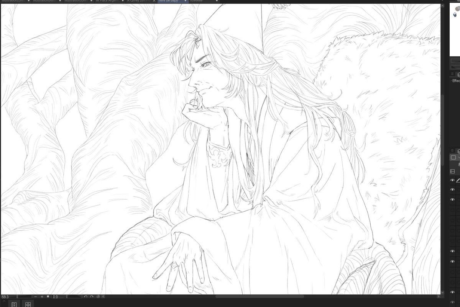Collapse the canvas navigation bar with the arrow
The width and height of the screenshot is (460, 307).
(103, 297)
